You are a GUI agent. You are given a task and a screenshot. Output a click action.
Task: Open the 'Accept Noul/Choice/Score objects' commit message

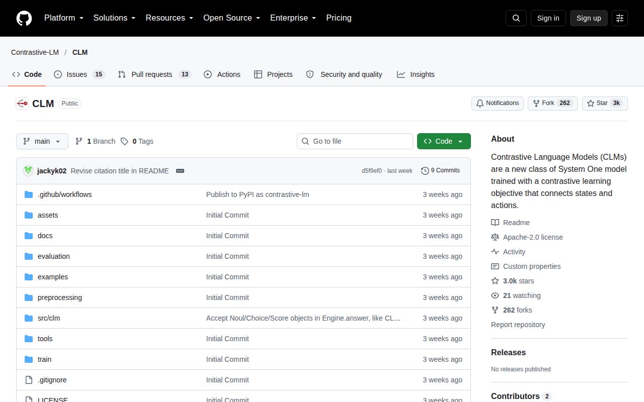coord(303,318)
